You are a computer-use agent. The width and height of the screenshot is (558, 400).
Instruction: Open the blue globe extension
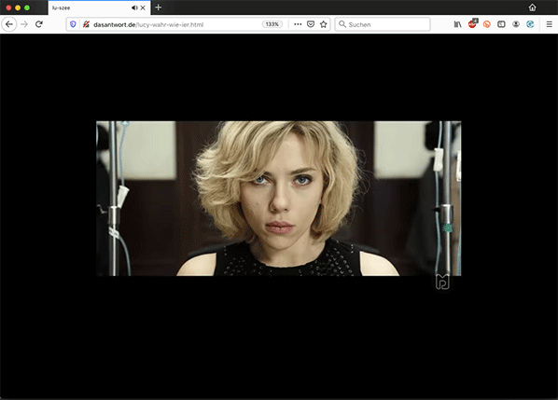[530, 24]
